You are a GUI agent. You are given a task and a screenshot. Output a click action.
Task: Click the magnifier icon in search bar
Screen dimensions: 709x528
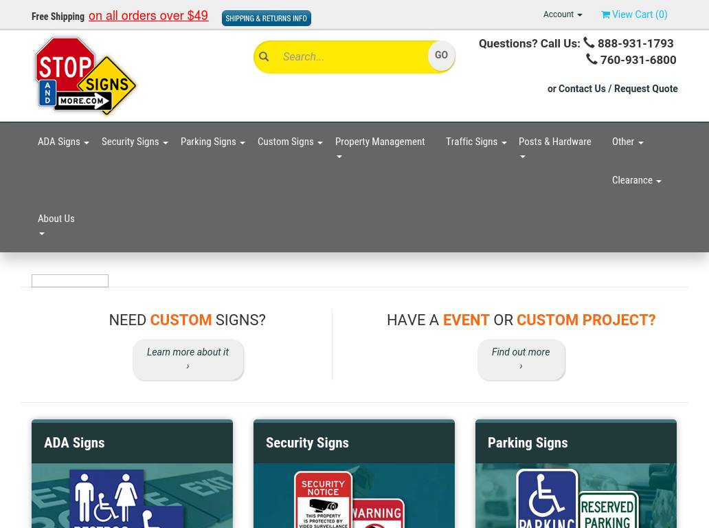[264, 57]
